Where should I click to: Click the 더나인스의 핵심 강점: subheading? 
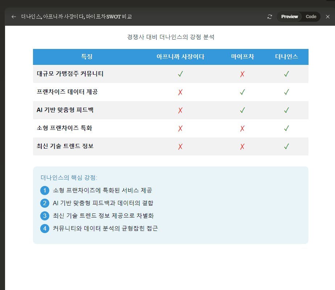(x=69, y=178)
